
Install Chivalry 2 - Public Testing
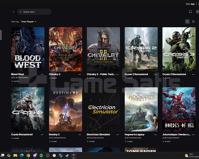coord(91,78)
